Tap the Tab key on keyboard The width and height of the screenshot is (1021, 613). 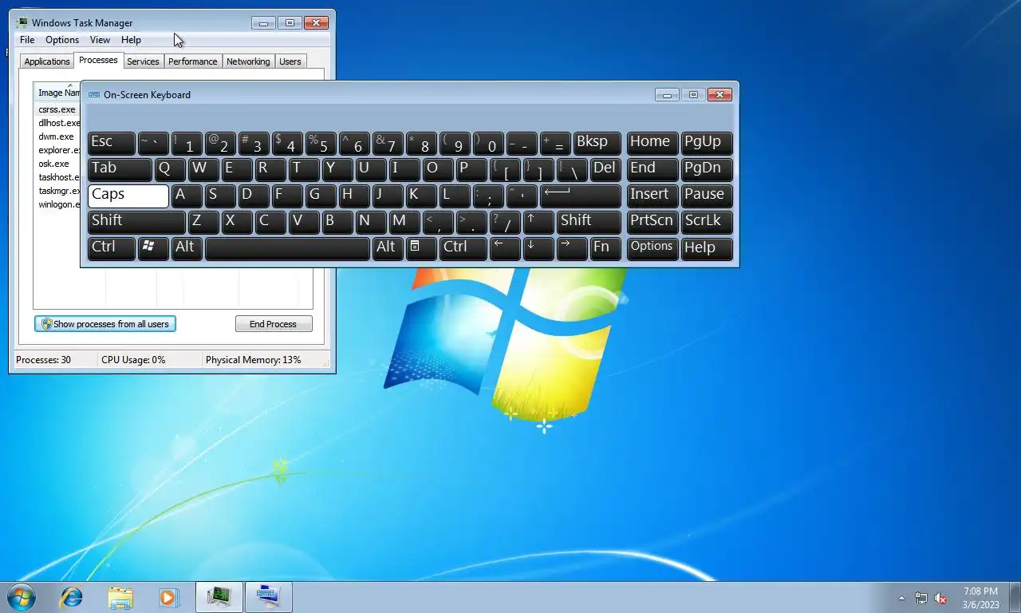pyautogui.click(x=120, y=169)
